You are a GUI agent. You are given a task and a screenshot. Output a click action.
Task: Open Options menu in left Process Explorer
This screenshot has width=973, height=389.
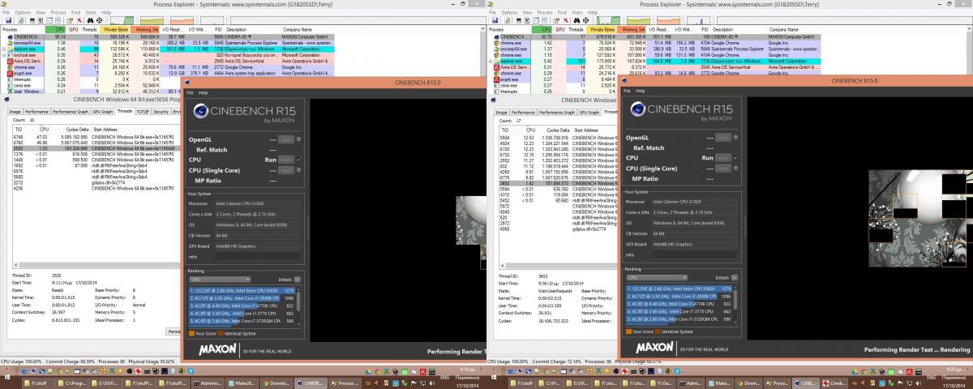(x=23, y=12)
